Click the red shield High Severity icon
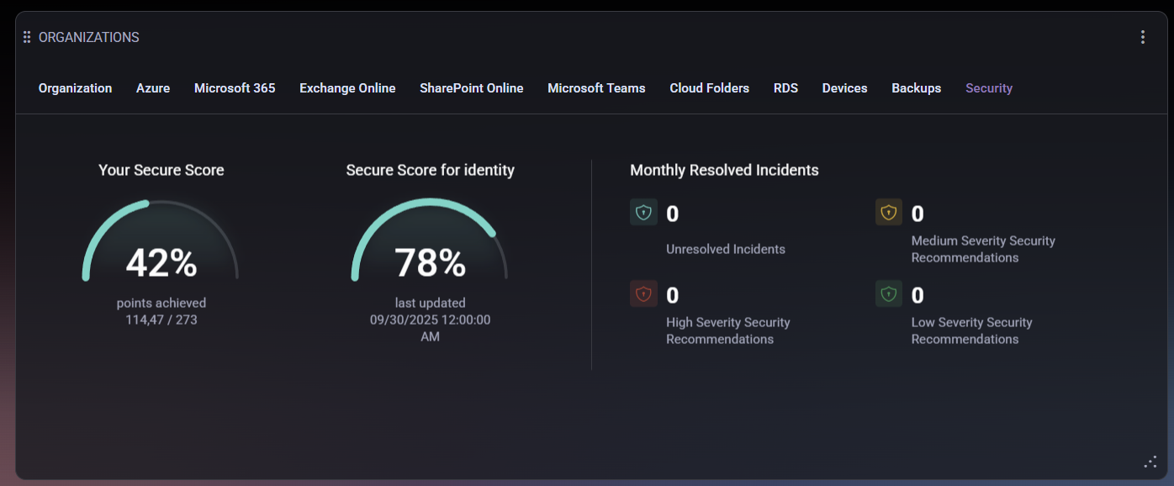This screenshot has height=486, width=1174. [643, 293]
